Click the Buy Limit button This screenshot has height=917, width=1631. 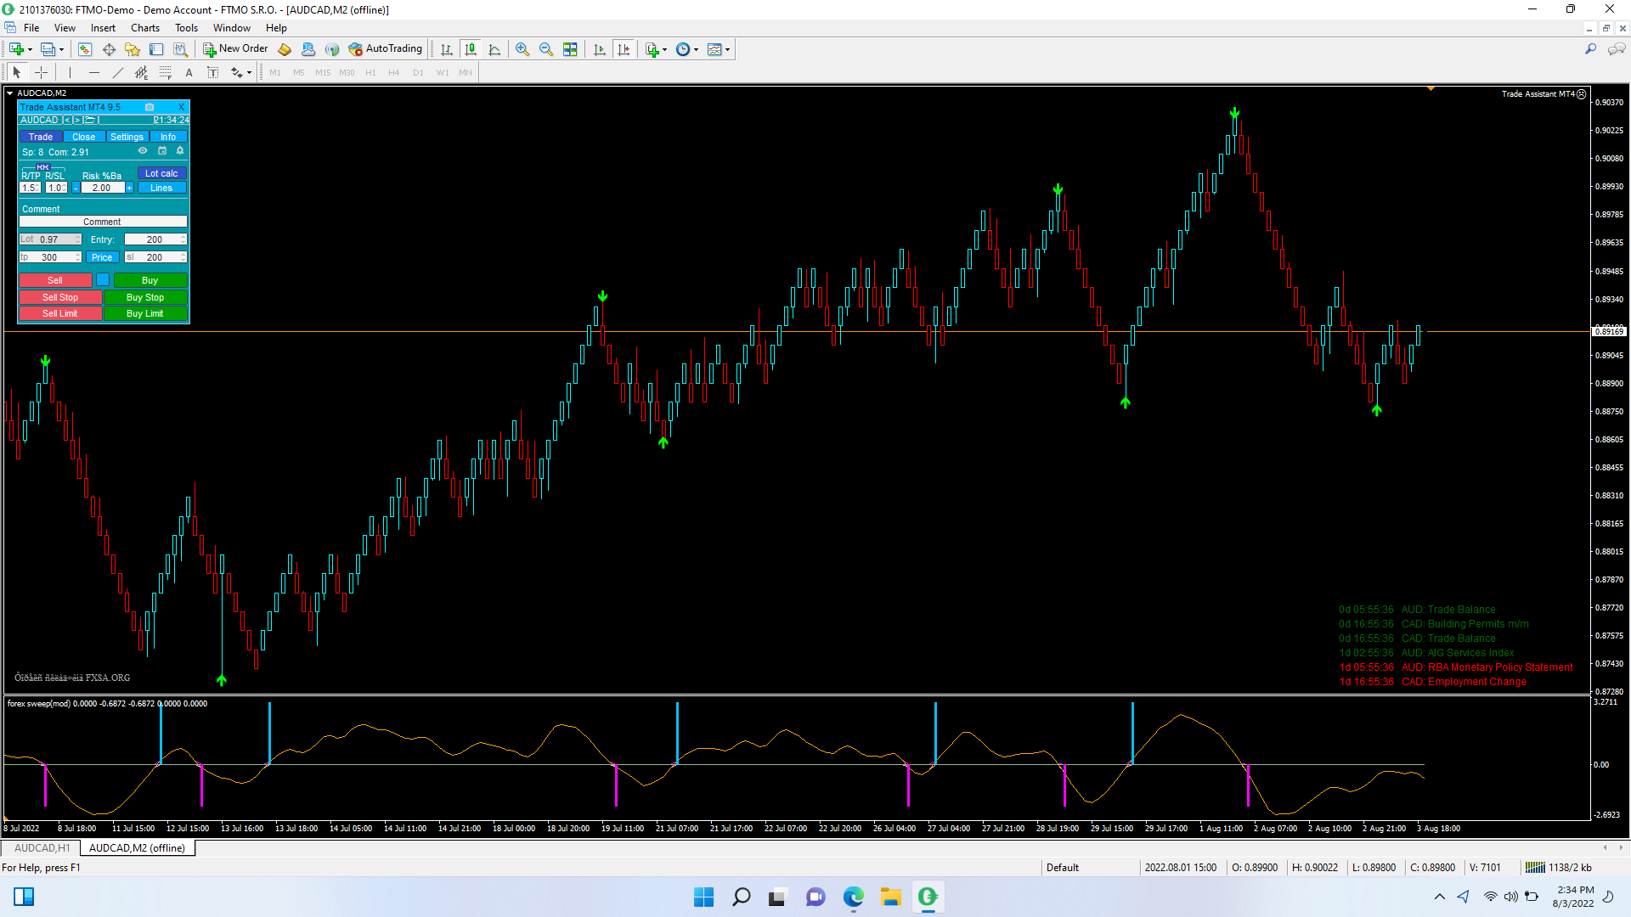145,313
